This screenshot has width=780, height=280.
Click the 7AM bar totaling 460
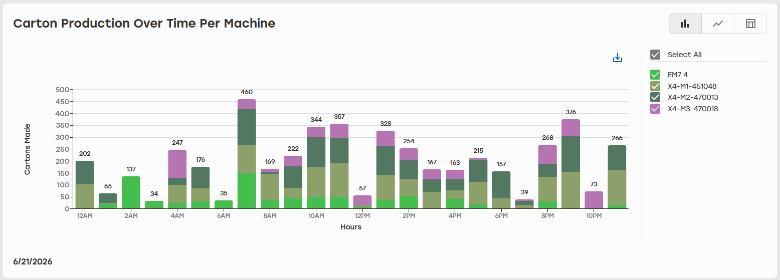pyautogui.click(x=247, y=154)
